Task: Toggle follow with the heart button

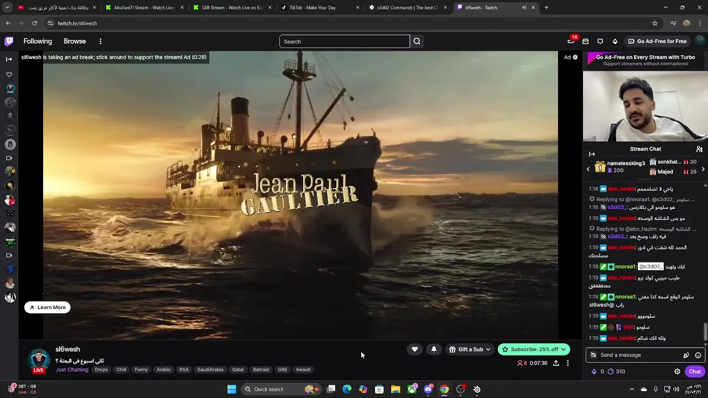Action: [x=415, y=349]
